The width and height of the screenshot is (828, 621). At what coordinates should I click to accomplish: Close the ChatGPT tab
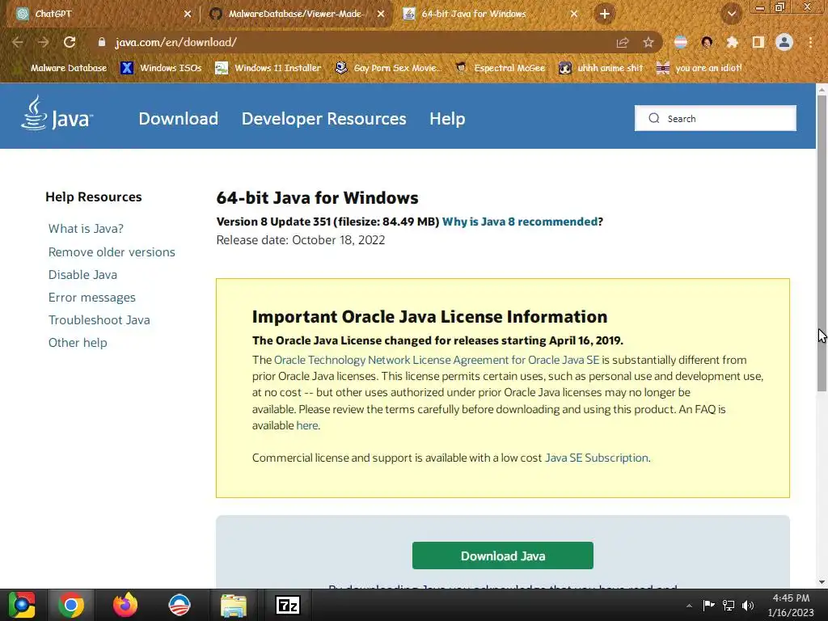tap(188, 15)
